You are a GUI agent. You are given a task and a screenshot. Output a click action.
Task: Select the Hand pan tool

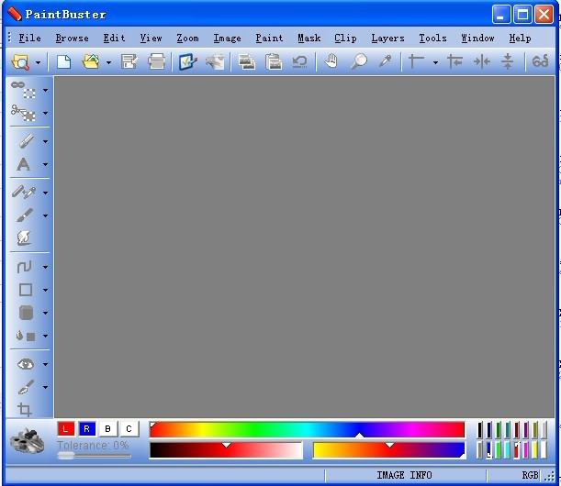point(331,61)
